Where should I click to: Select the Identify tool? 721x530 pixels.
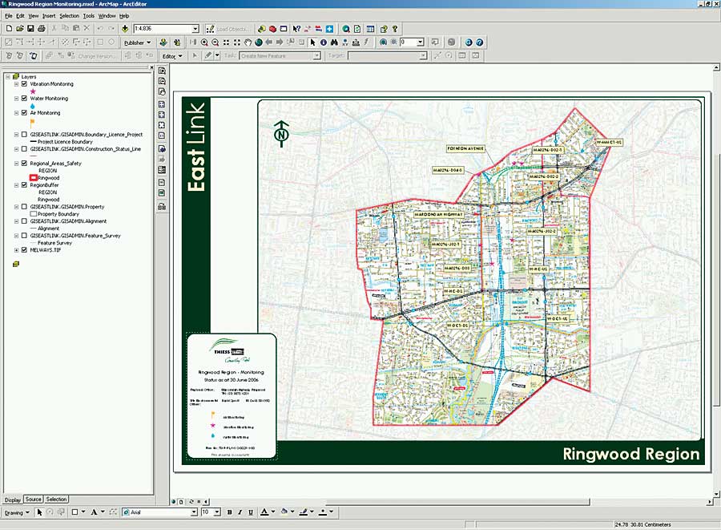tap(323, 42)
